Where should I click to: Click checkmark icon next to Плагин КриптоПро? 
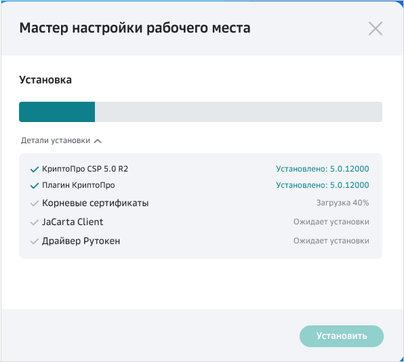pos(35,186)
